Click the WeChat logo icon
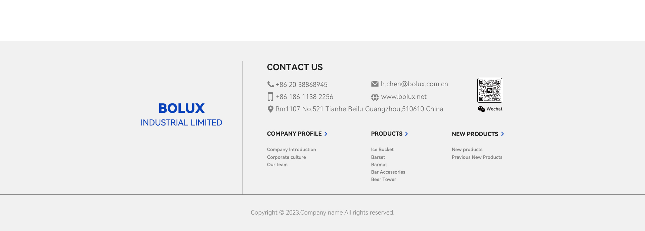Image resolution: width=645 pixels, height=231 pixels. pyautogui.click(x=481, y=109)
